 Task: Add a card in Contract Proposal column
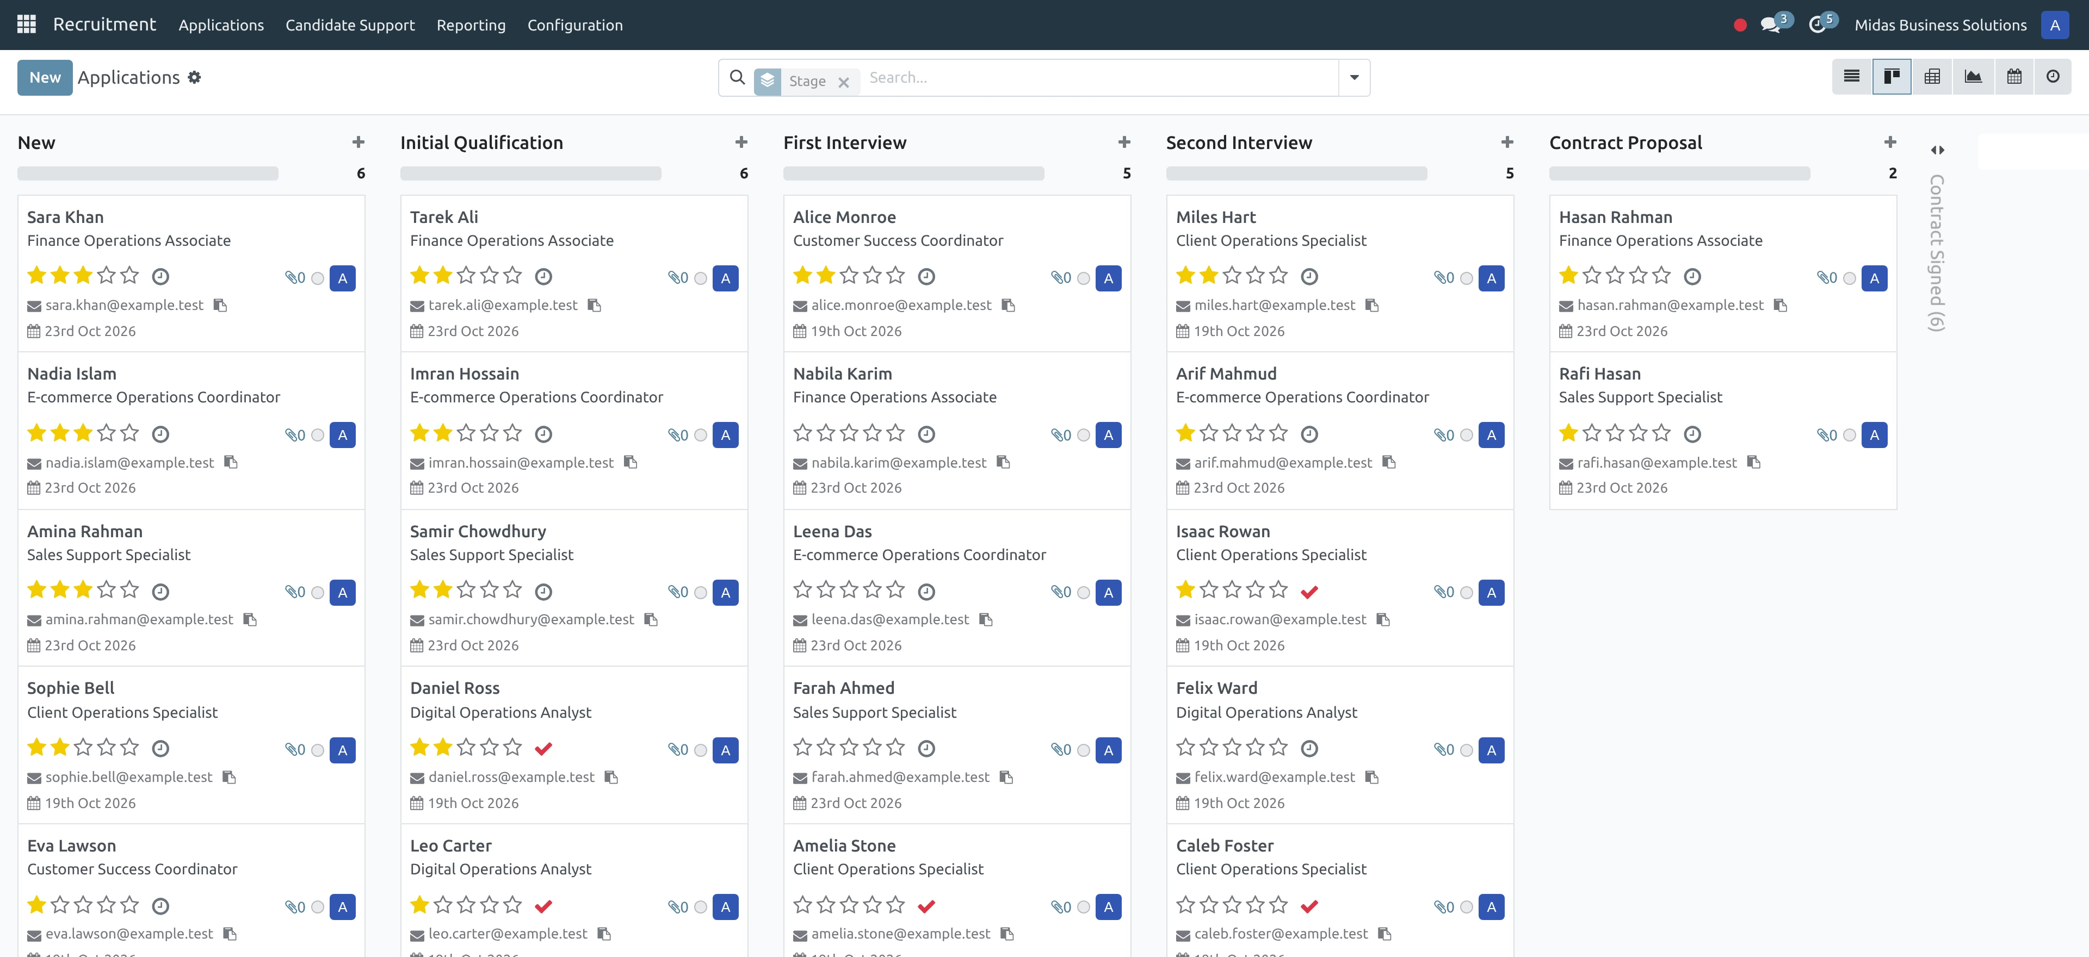[1890, 142]
